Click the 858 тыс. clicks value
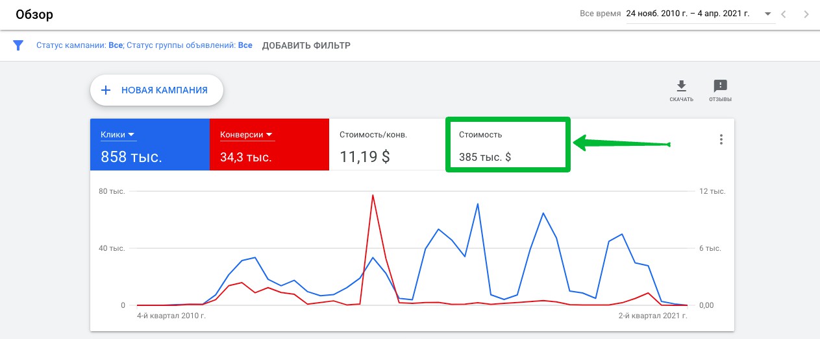 (131, 156)
